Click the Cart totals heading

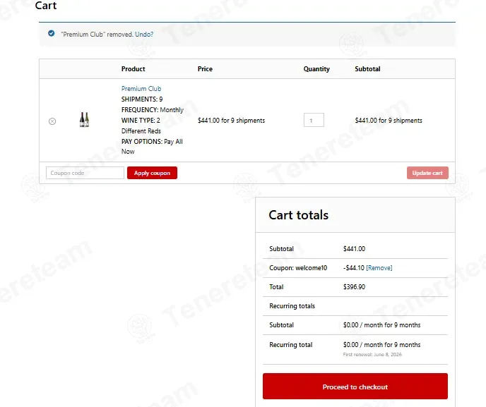299,215
